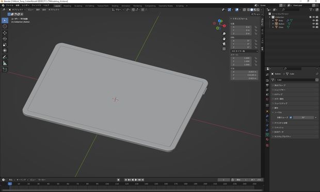This screenshot has width=320, height=192.
Task: Disable Body in renders via camera icon
Action: [317, 21]
